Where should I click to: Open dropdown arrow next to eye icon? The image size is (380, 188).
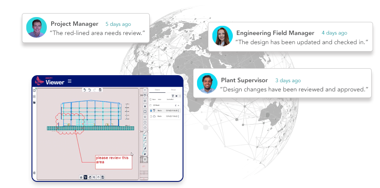[179, 95]
